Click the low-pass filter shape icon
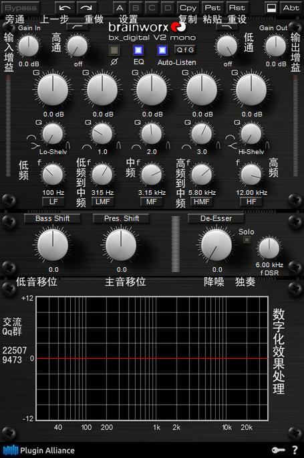 227,27
